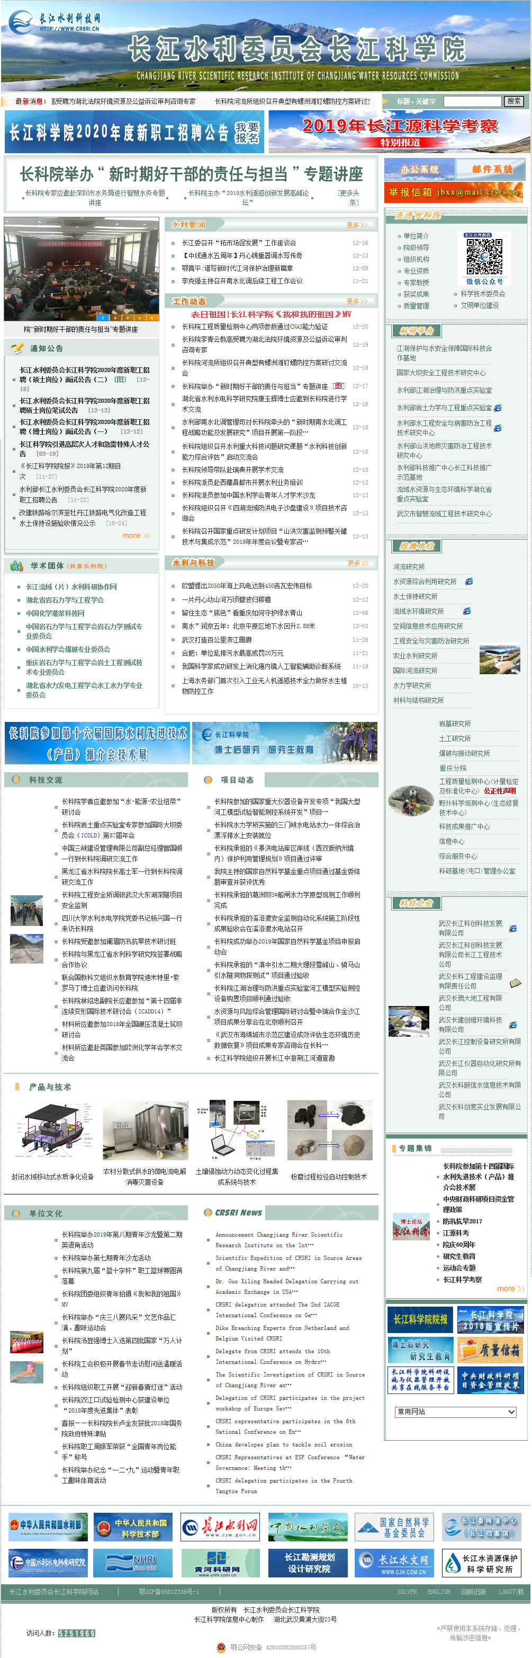532x1658 pixels.
Task: Select slide 1 in the photo slideshow
Action: tap(102, 316)
